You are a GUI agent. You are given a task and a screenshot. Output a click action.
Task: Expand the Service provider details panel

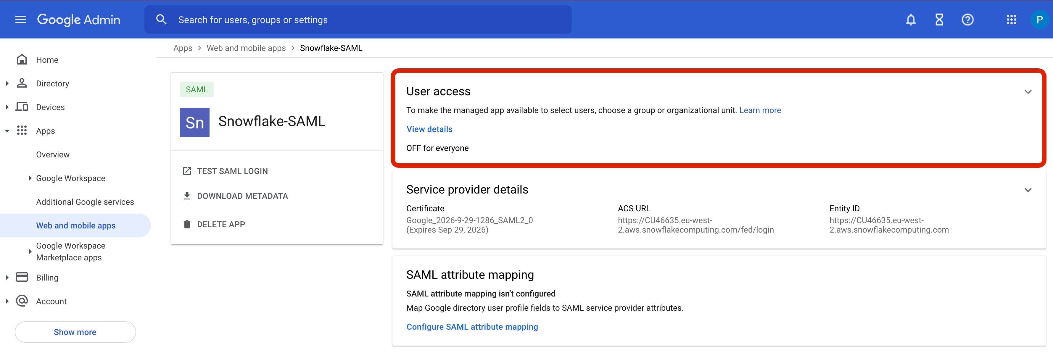click(1028, 190)
